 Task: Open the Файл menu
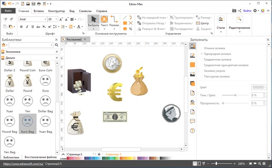coord(8,11)
